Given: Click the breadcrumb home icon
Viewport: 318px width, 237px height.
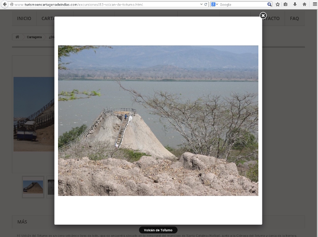Looking at the screenshot, I should (x=17, y=37).
